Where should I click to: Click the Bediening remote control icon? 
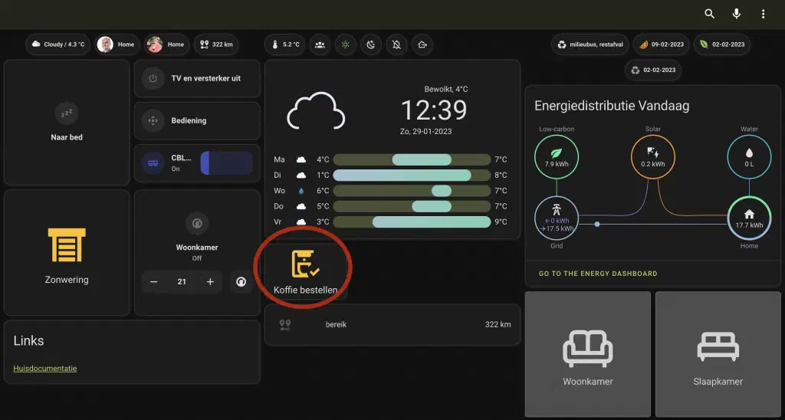click(153, 120)
